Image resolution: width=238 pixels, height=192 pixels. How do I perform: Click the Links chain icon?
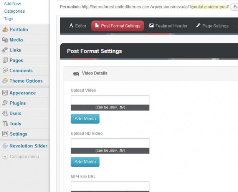(x=5, y=50)
